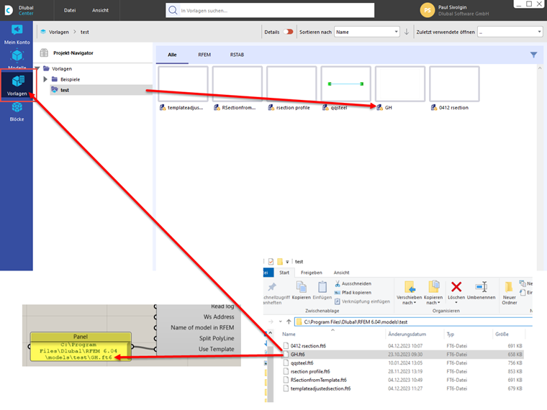Viewport: 547px width, 410px height.
Task: Click the Use Template input
Action: click(x=217, y=349)
